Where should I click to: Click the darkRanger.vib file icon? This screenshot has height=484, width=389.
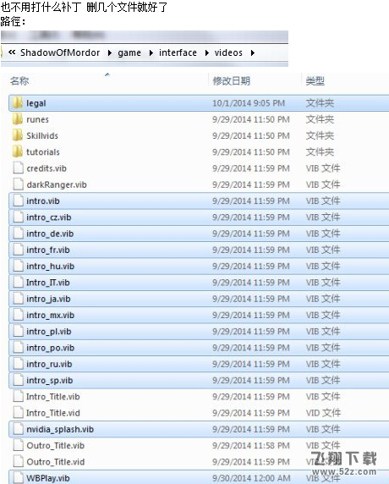[19, 184]
